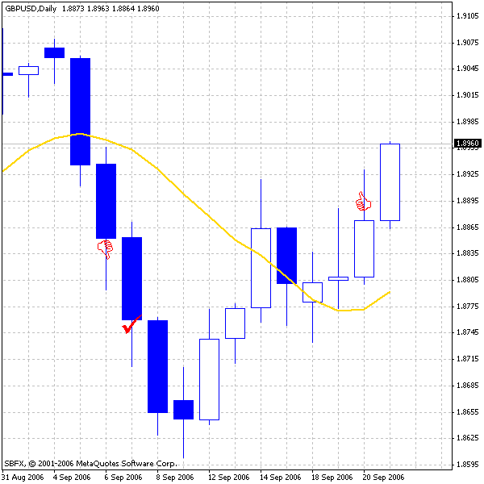Select the 1.8960 current price label
The image size is (484, 484).
[x=468, y=144]
